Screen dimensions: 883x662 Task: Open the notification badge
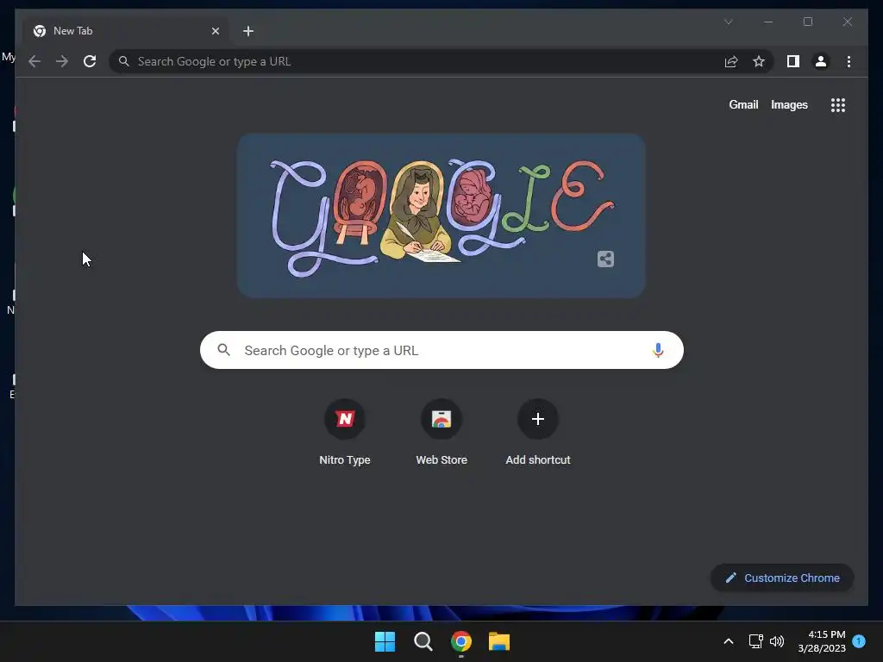(x=859, y=641)
